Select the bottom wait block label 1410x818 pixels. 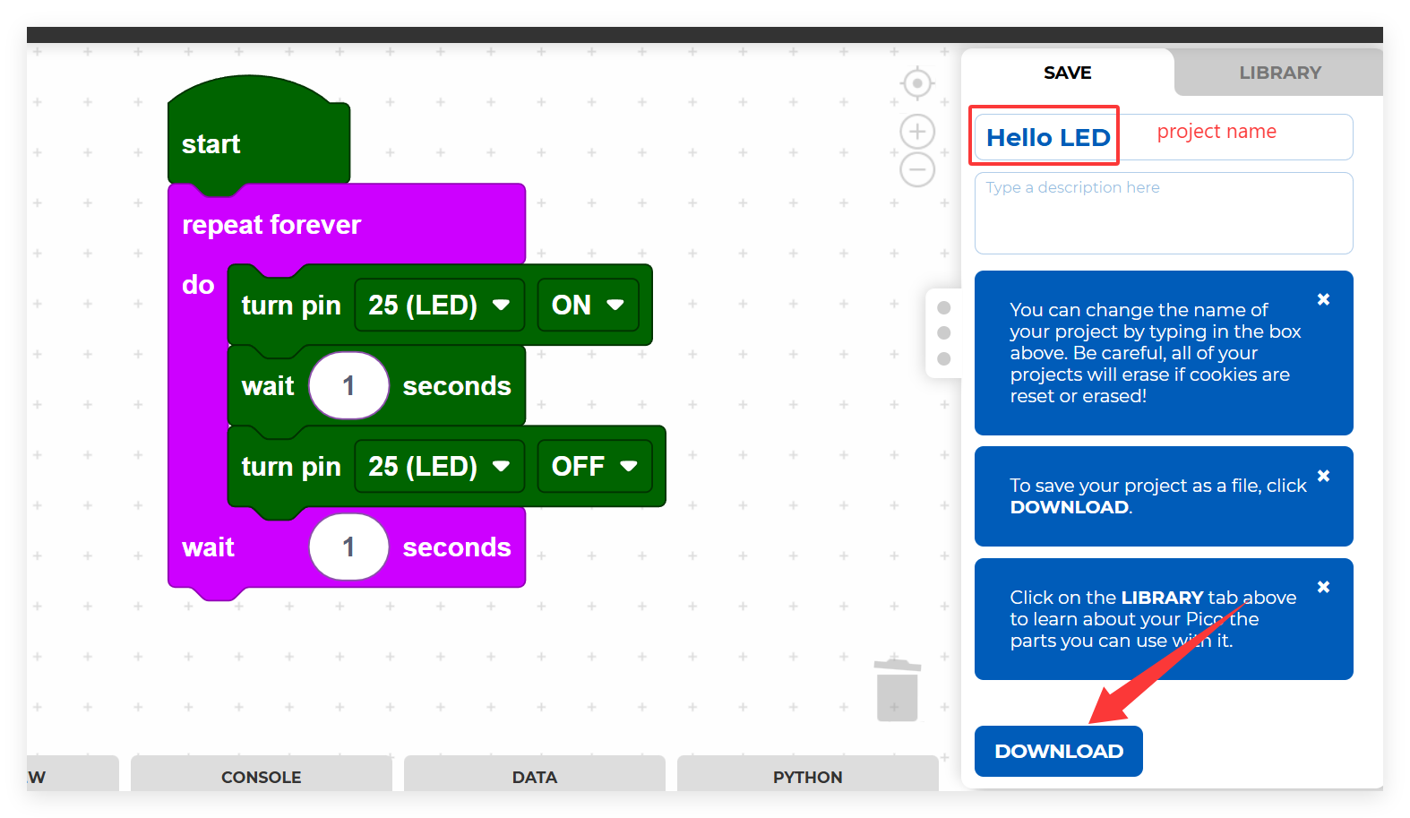[208, 547]
